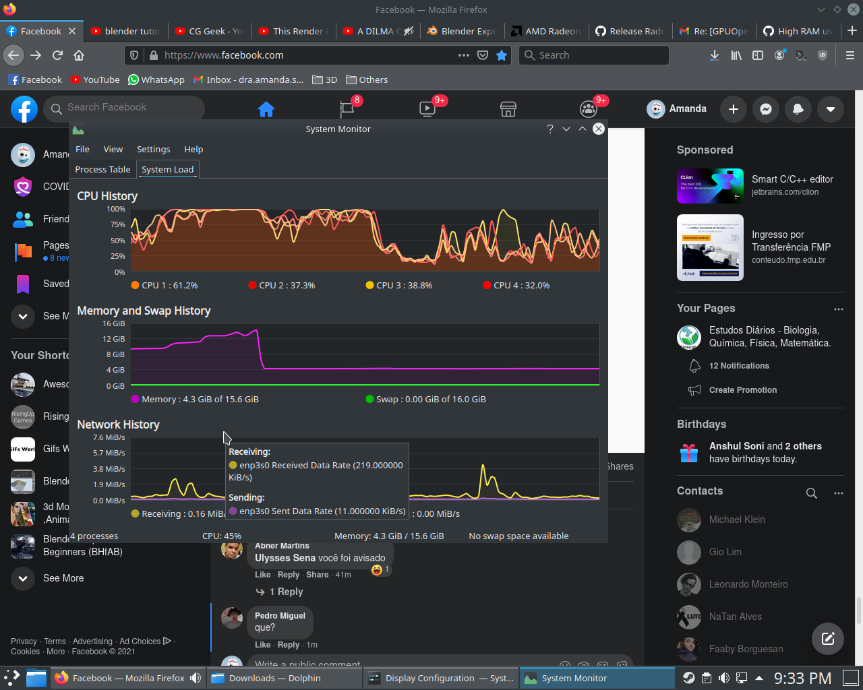The height and width of the screenshot is (690, 863).
Task: Toggle the bookmark star in the address bar
Action: tap(502, 55)
